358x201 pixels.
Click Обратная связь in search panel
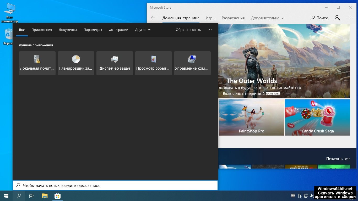coord(188,30)
